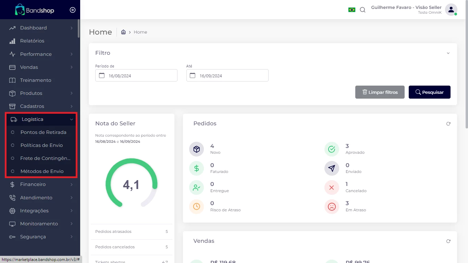Refresh the Pedidos panel

(x=448, y=124)
